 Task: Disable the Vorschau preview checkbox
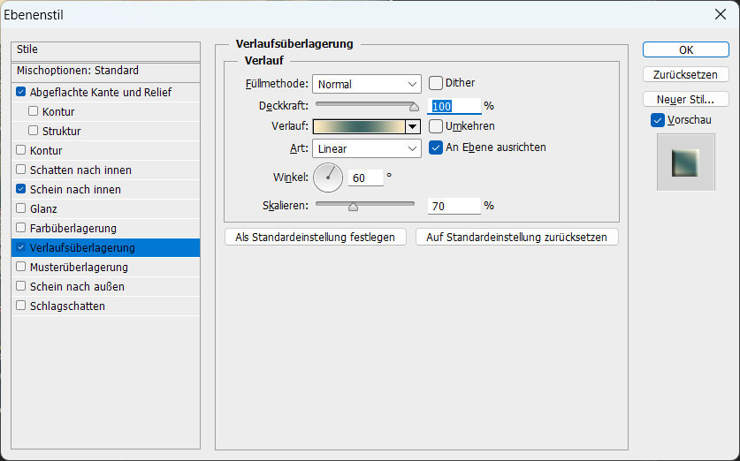pos(658,120)
